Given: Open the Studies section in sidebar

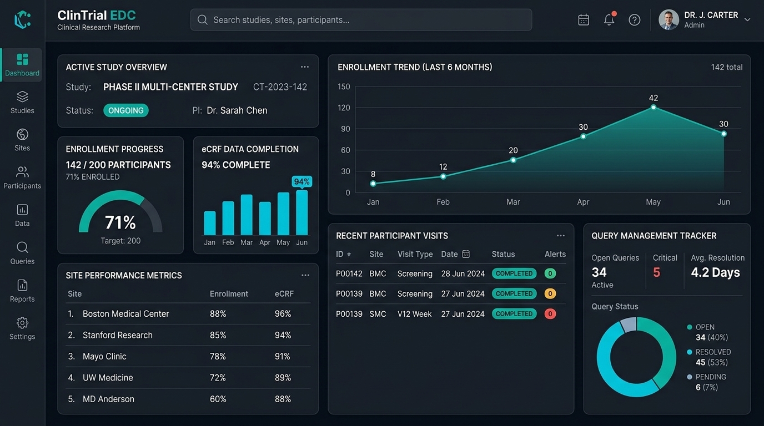Looking at the screenshot, I should click(x=22, y=103).
